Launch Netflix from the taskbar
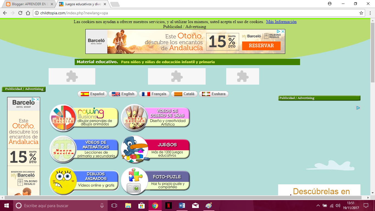The width and height of the screenshot is (375, 211). pyautogui.click(x=168, y=205)
